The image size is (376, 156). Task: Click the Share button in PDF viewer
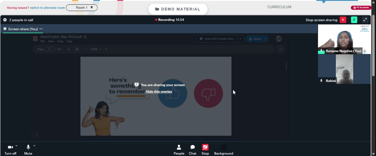tap(255, 39)
